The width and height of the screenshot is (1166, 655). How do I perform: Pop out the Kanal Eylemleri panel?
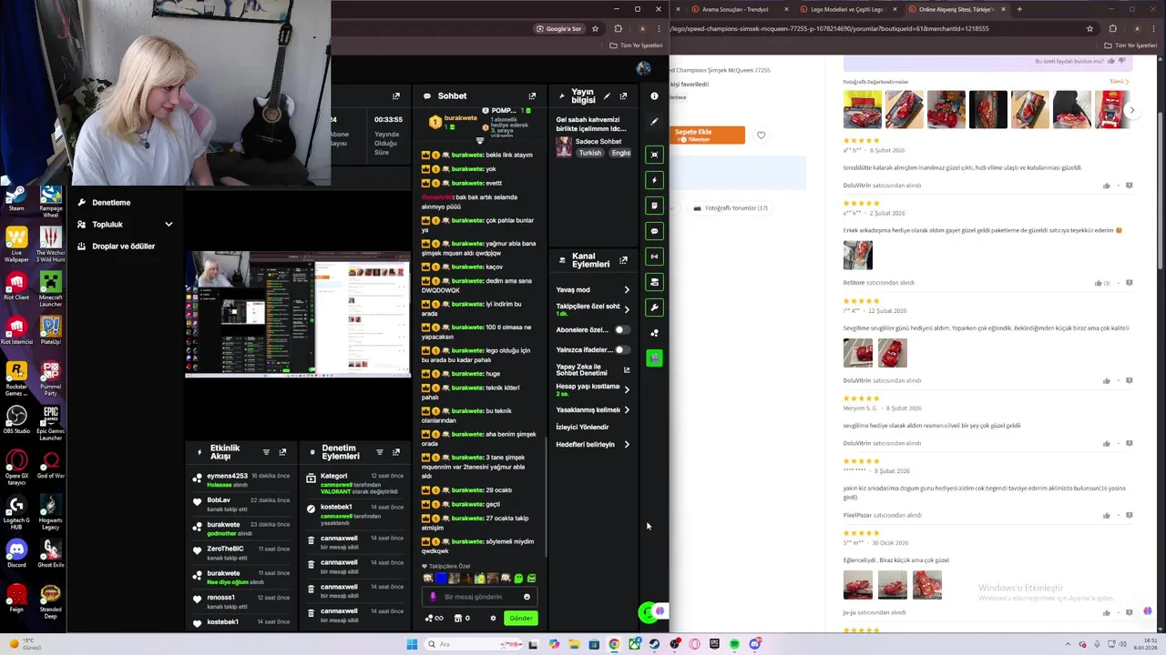click(x=623, y=260)
